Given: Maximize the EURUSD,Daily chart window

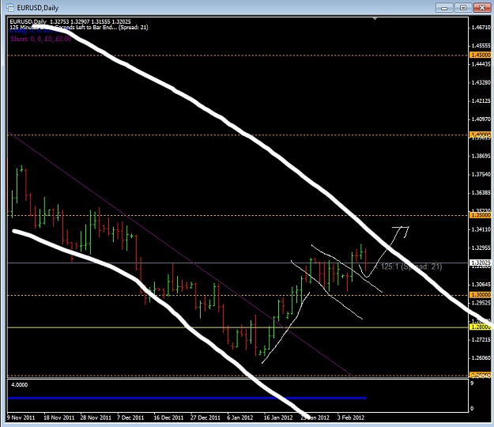Looking at the screenshot, I should [463, 8].
